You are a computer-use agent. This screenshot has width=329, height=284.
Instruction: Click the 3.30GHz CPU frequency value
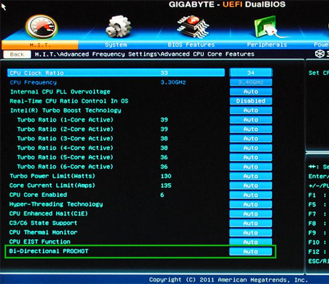(173, 82)
